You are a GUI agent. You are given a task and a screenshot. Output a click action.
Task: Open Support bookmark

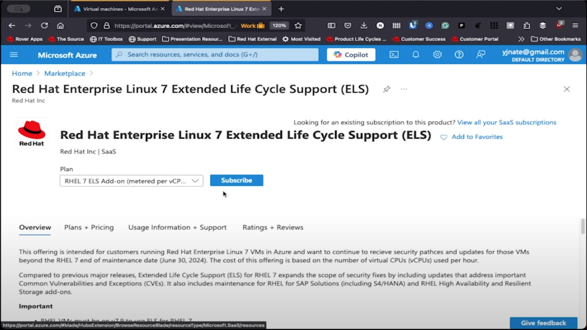point(143,39)
